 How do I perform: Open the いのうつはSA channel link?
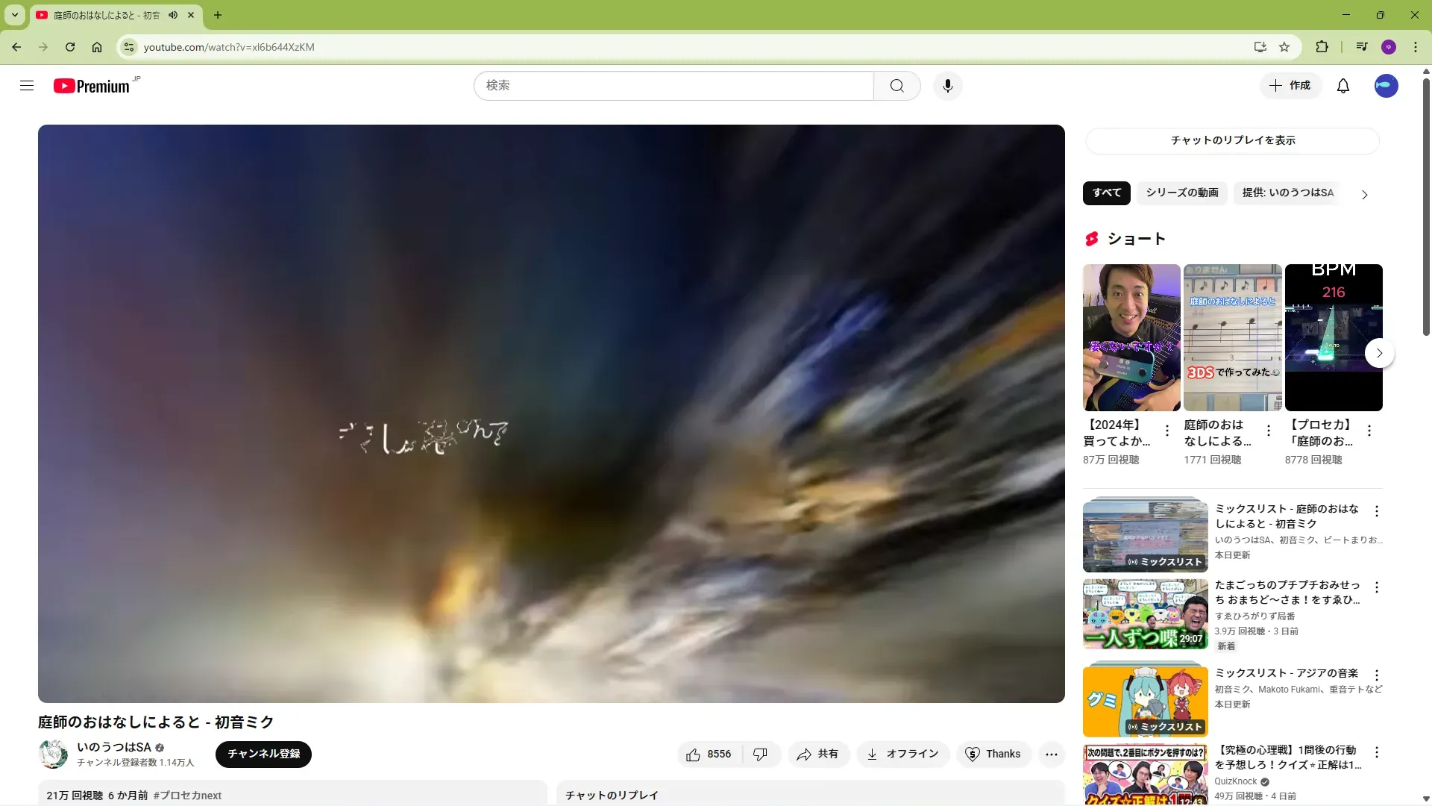[x=114, y=747]
